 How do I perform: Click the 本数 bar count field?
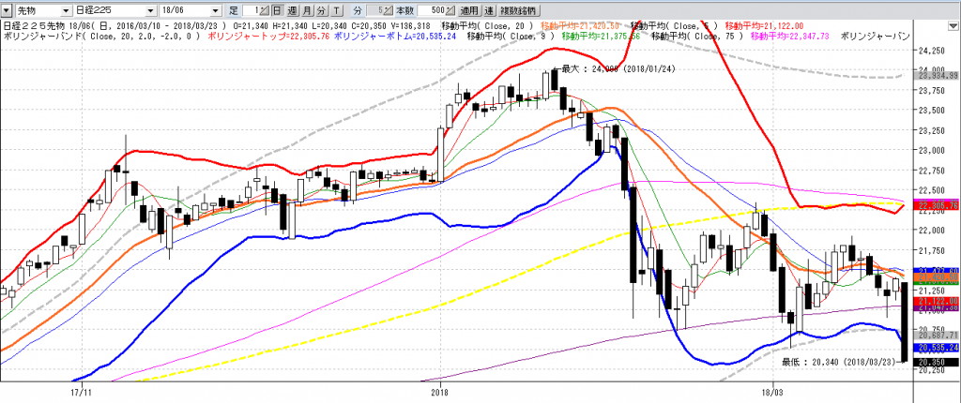tap(430, 9)
